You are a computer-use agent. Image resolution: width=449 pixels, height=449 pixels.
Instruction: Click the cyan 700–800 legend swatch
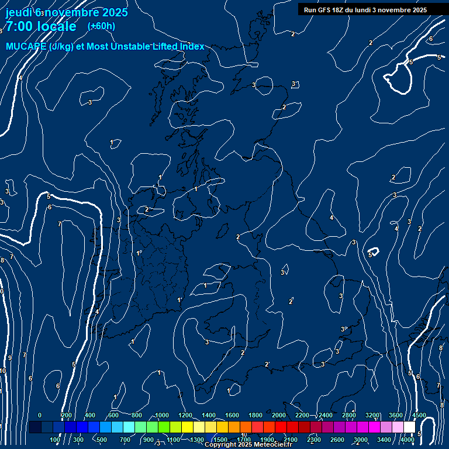[129, 427]
